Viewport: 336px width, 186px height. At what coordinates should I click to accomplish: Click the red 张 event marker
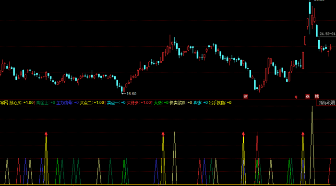(308, 97)
